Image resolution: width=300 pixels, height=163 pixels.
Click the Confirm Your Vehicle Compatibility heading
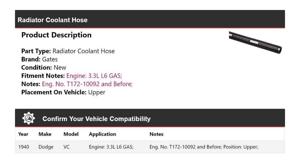96,119
